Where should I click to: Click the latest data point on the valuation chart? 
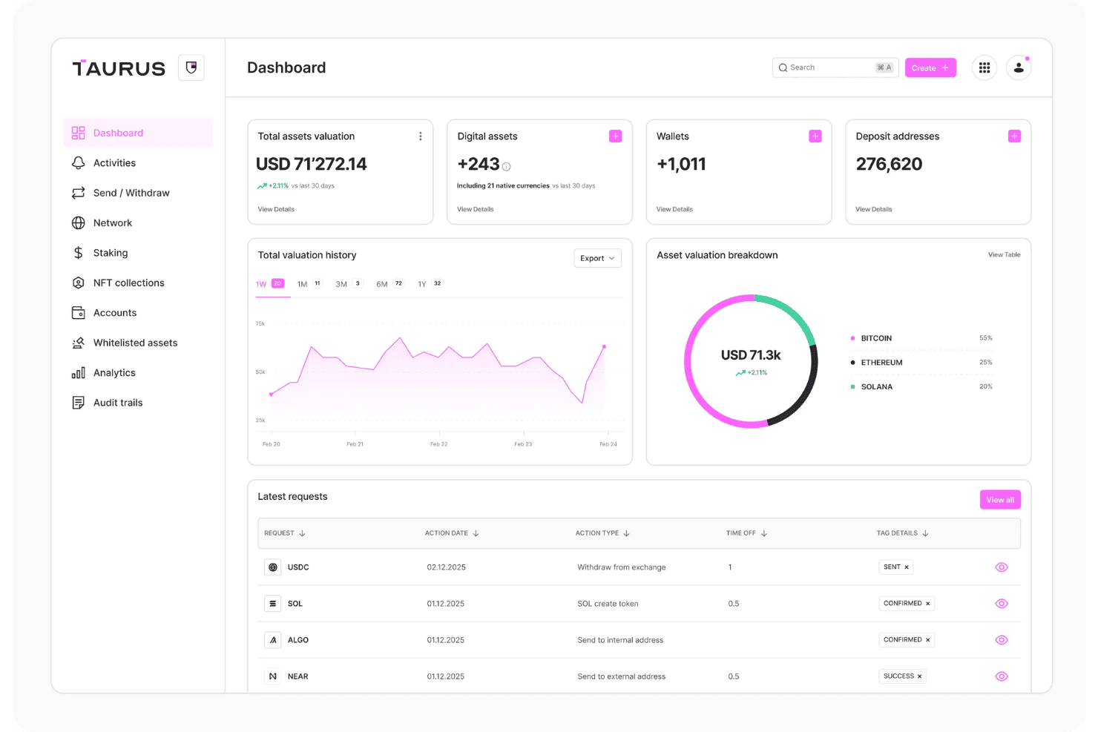click(x=604, y=346)
